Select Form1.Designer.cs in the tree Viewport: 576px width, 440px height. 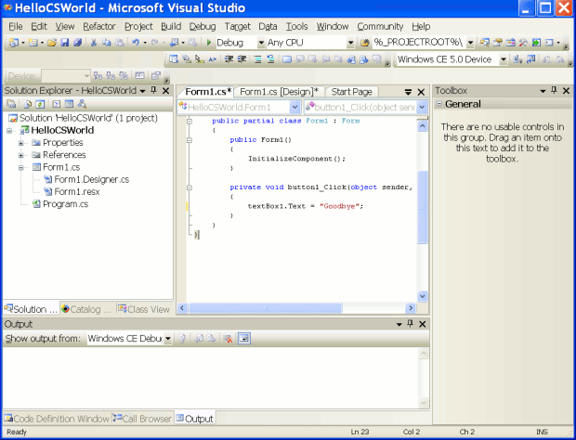91,179
